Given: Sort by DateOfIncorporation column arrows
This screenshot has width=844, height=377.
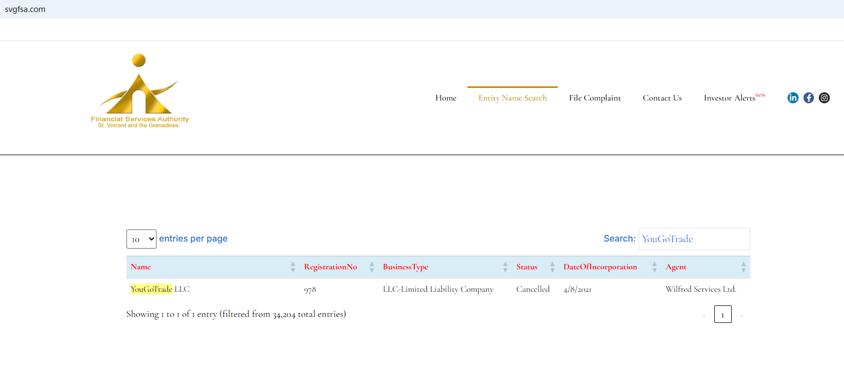Looking at the screenshot, I should point(654,267).
